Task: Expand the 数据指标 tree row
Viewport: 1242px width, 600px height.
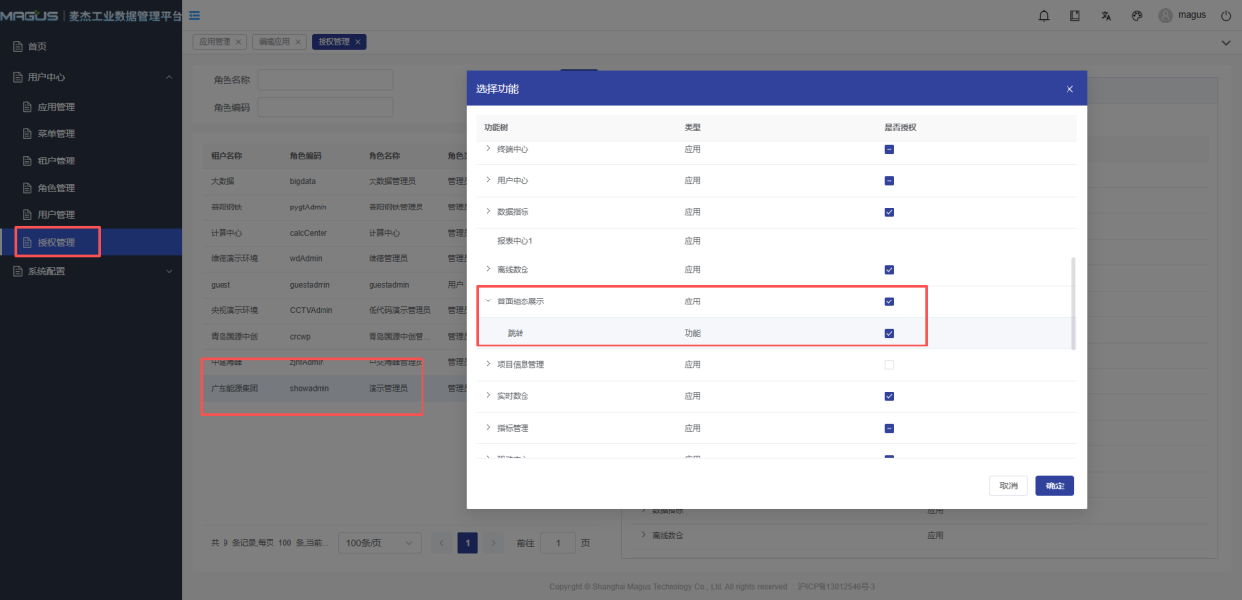Action: point(488,212)
